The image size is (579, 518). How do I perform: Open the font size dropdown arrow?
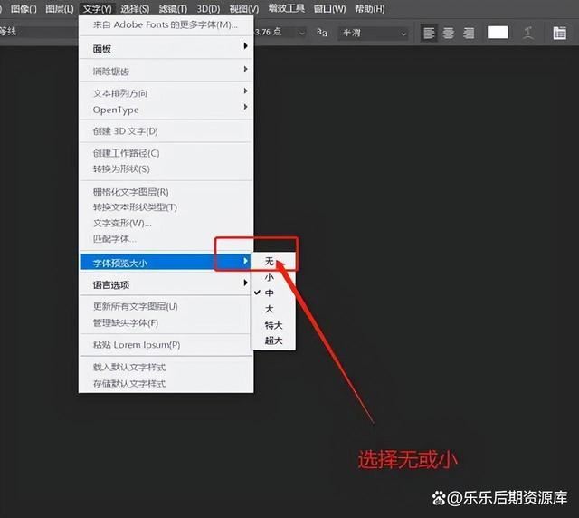[x=301, y=34]
